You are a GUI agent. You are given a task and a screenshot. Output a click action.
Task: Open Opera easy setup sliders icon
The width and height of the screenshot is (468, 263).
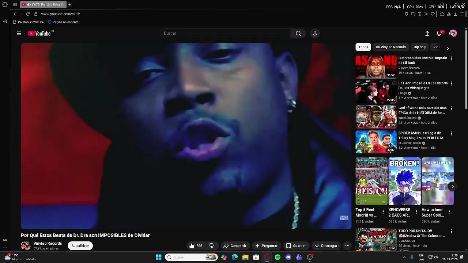pos(462,14)
